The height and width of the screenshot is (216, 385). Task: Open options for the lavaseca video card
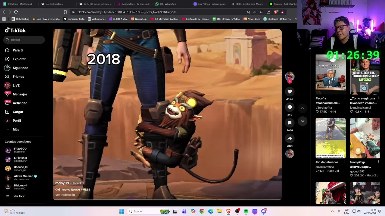[378, 98]
